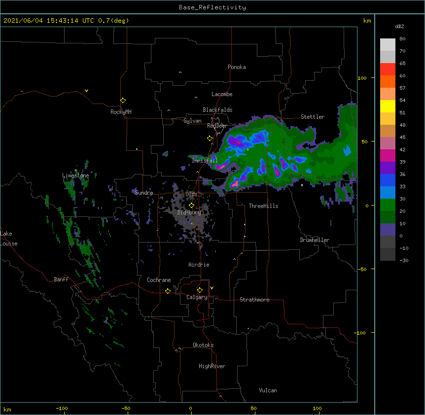The width and height of the screenshot is (425, 415).
Task: Click the yellow station marker near RockyMH
Action: pos(123,101)
